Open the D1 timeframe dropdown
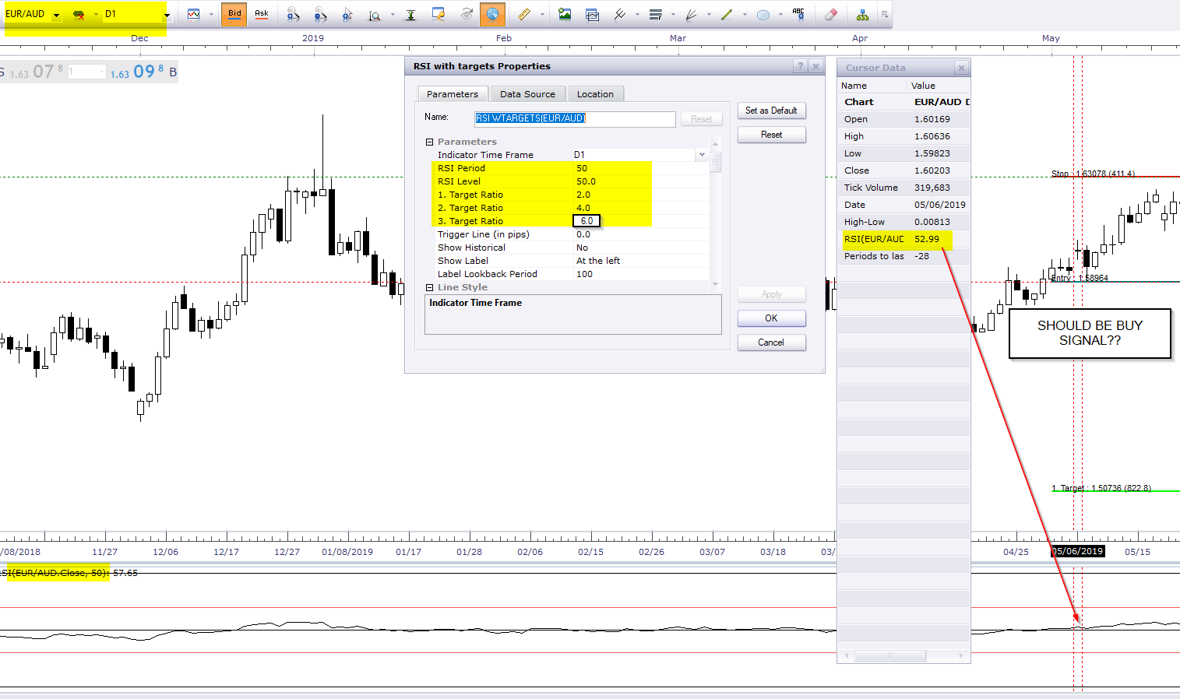 [x=166, y=15]
